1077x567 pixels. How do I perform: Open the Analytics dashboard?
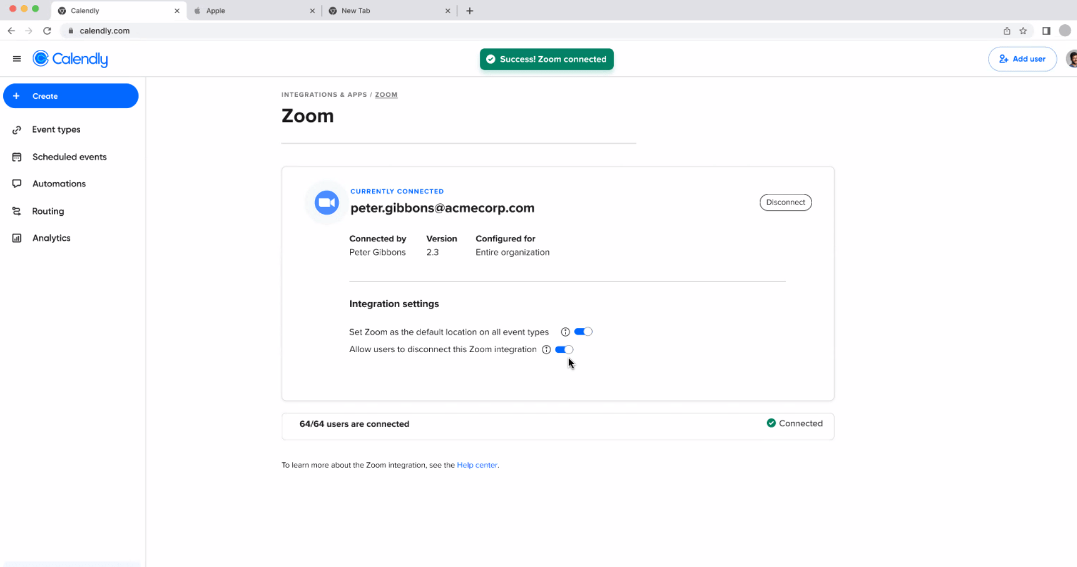[x=51, y=237]
